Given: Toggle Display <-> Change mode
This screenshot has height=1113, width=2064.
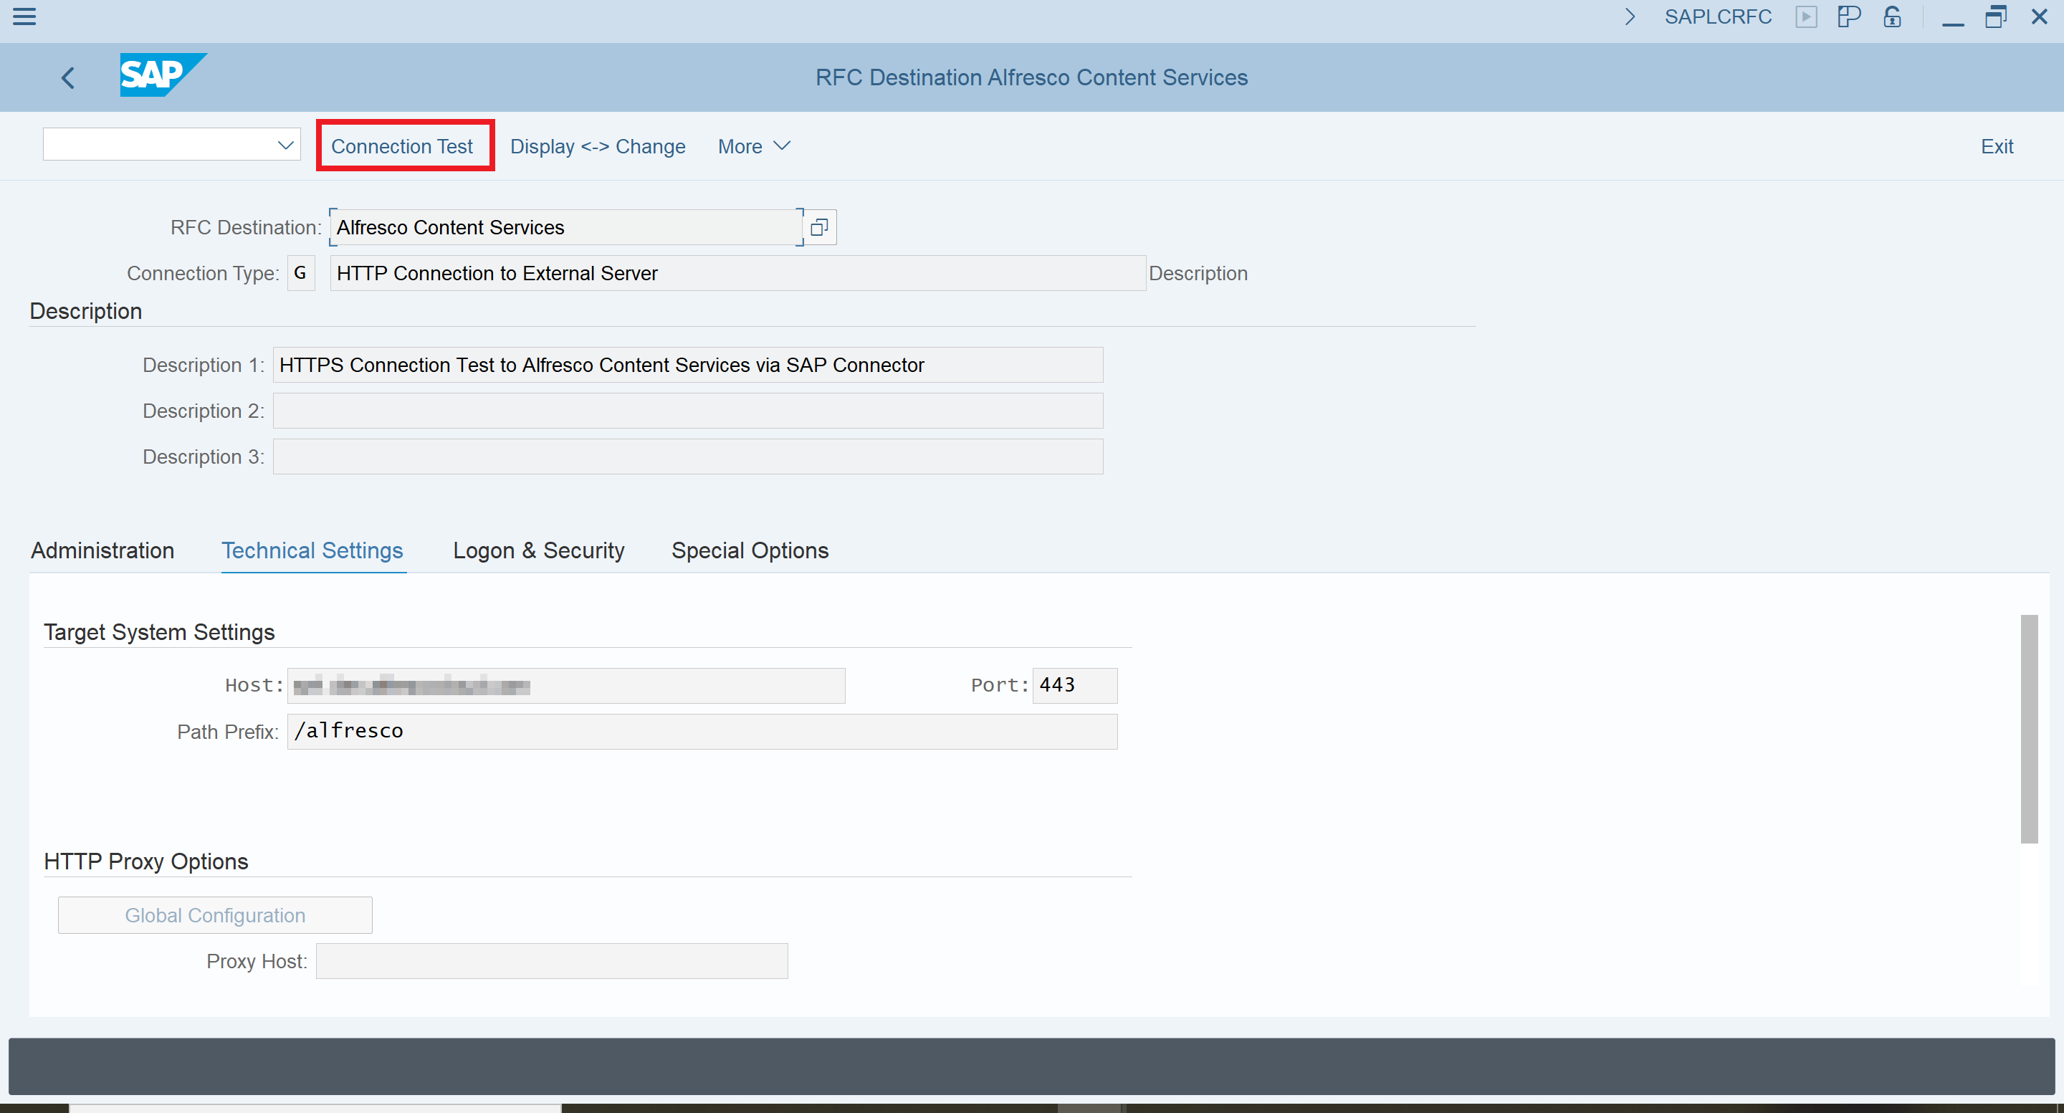Looking at the screenshot, I should [597, 147].
